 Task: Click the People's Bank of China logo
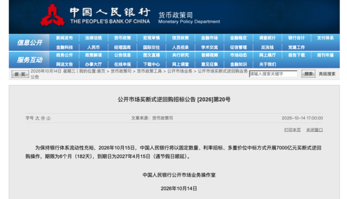pyautogui.click(x=52, y=15)
